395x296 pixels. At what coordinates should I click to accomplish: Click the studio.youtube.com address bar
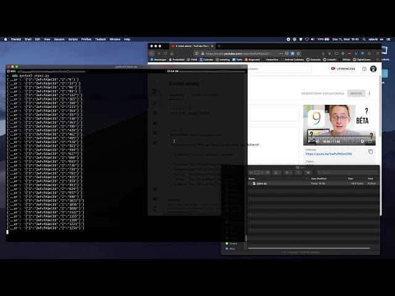point(238,54)
